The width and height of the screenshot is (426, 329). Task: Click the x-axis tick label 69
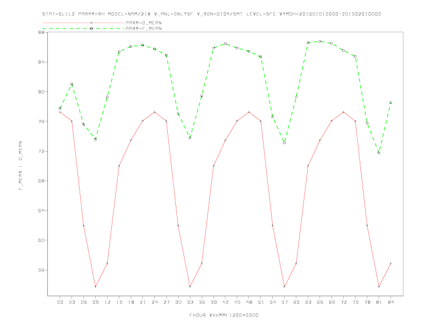pyautogui.click(x=332, y=302)
